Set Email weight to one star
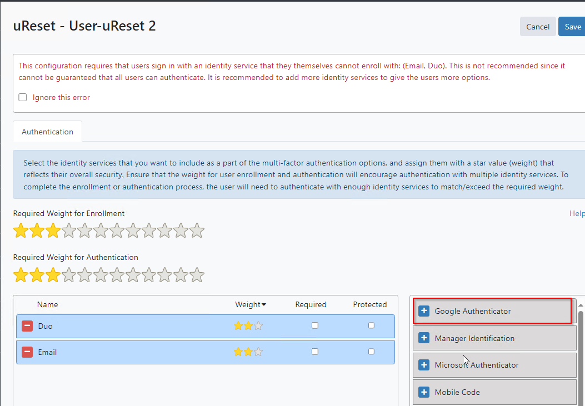This screenshot has width=585, height=406. click(238, 352)
